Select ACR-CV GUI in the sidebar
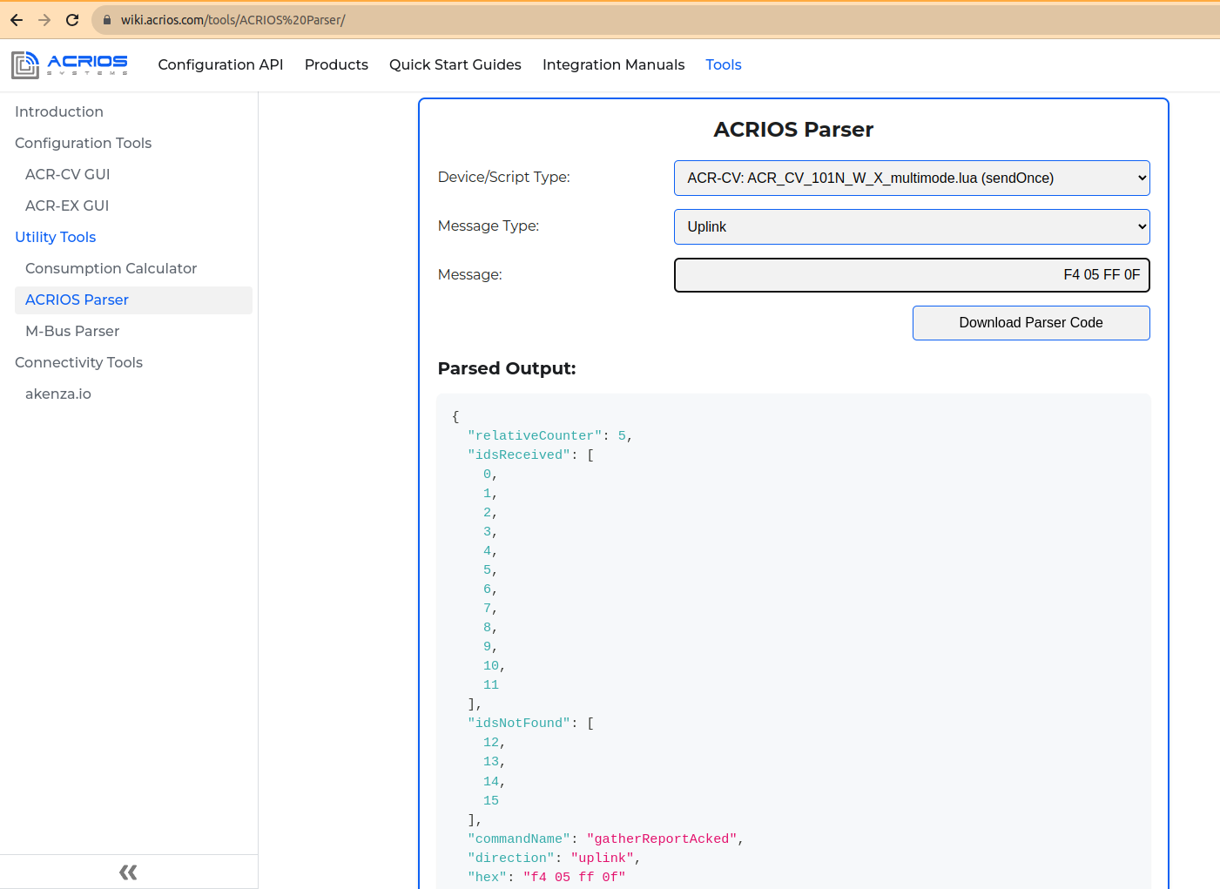This screenshot has height=889, width=1220. (67, 174)
